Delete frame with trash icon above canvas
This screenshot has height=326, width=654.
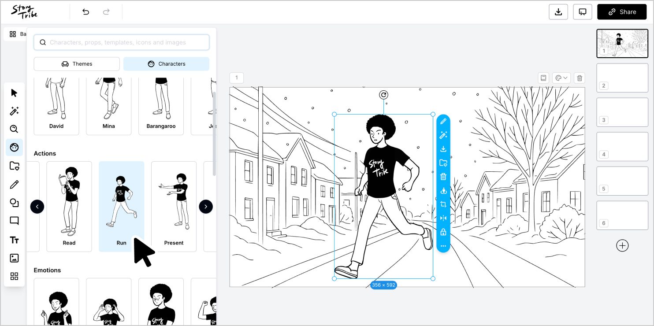pos(580,78)
